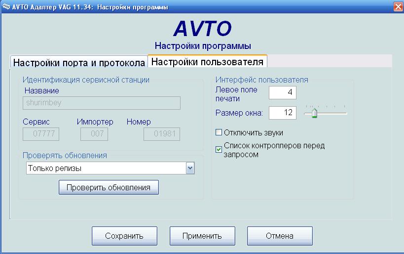
Task: Click the app icon in the title bar
Action: point(5,6)
